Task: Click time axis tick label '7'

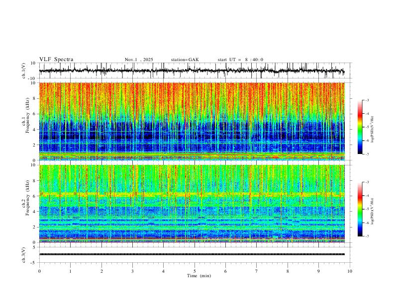Action: 257,271
